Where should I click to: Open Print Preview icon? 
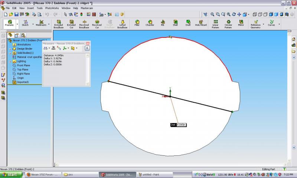point(39,14)
